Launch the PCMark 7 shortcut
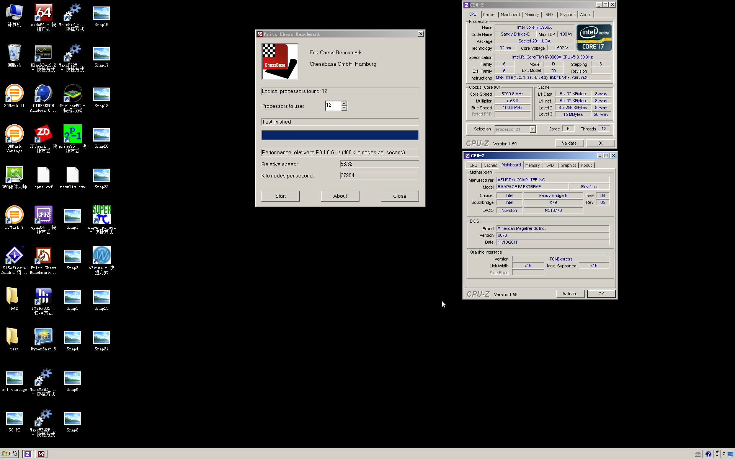The width and height of the screenshot is (735, 459). (x=14, y=218)
